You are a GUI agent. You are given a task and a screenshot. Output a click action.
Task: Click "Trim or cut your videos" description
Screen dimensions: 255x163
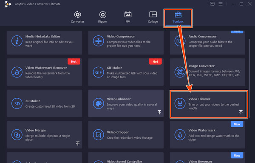214,106
